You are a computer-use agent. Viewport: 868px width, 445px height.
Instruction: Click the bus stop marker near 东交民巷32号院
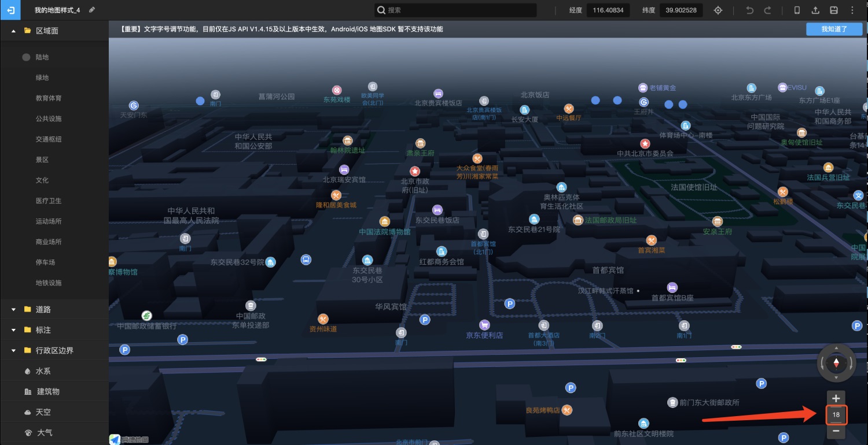tap(306, 260)
